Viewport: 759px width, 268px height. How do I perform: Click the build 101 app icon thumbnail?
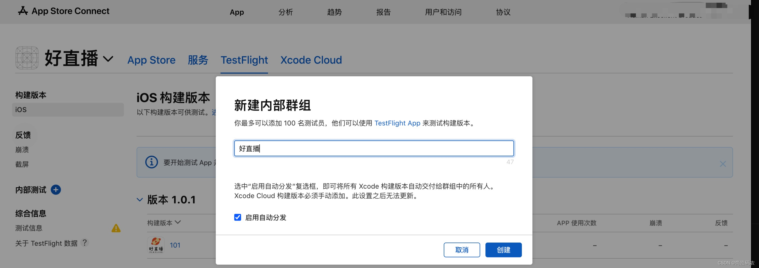(156, 245)
